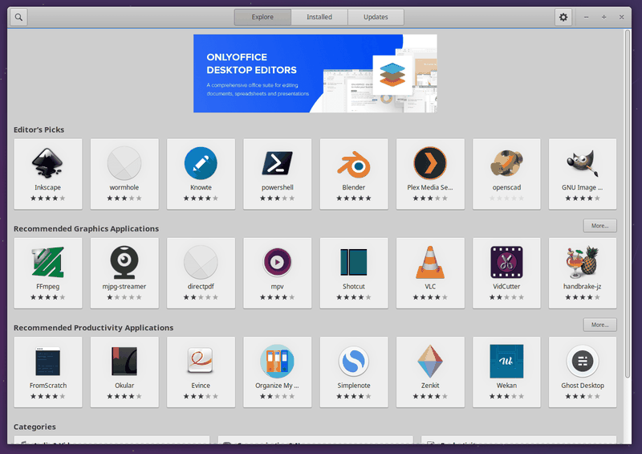
Task: Open the Okular app icon
Action: point(124,362)
